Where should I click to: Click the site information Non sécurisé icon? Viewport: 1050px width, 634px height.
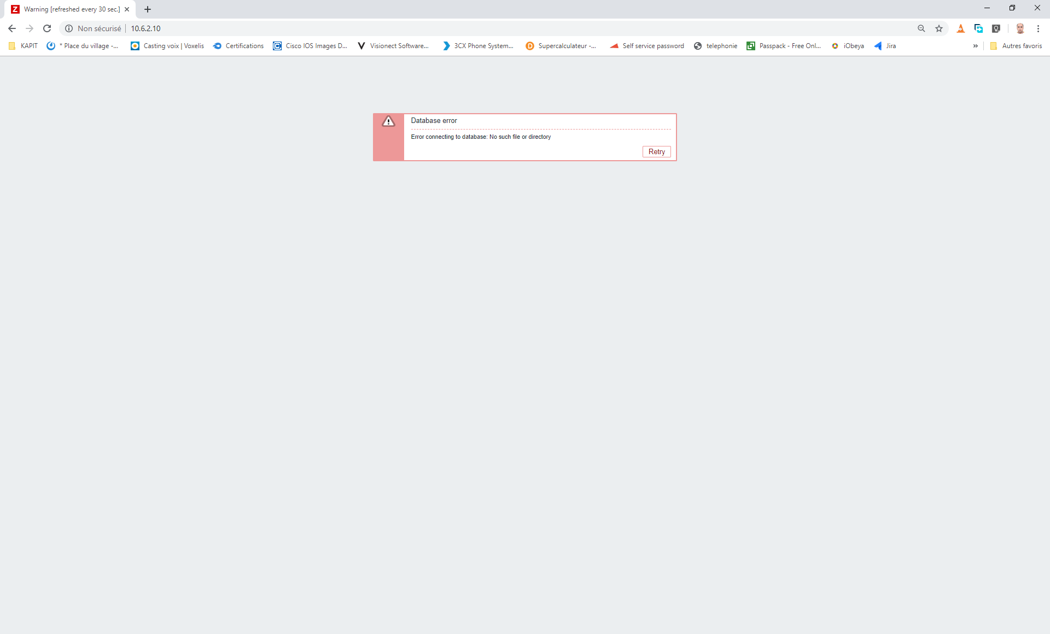pos(69,28)
